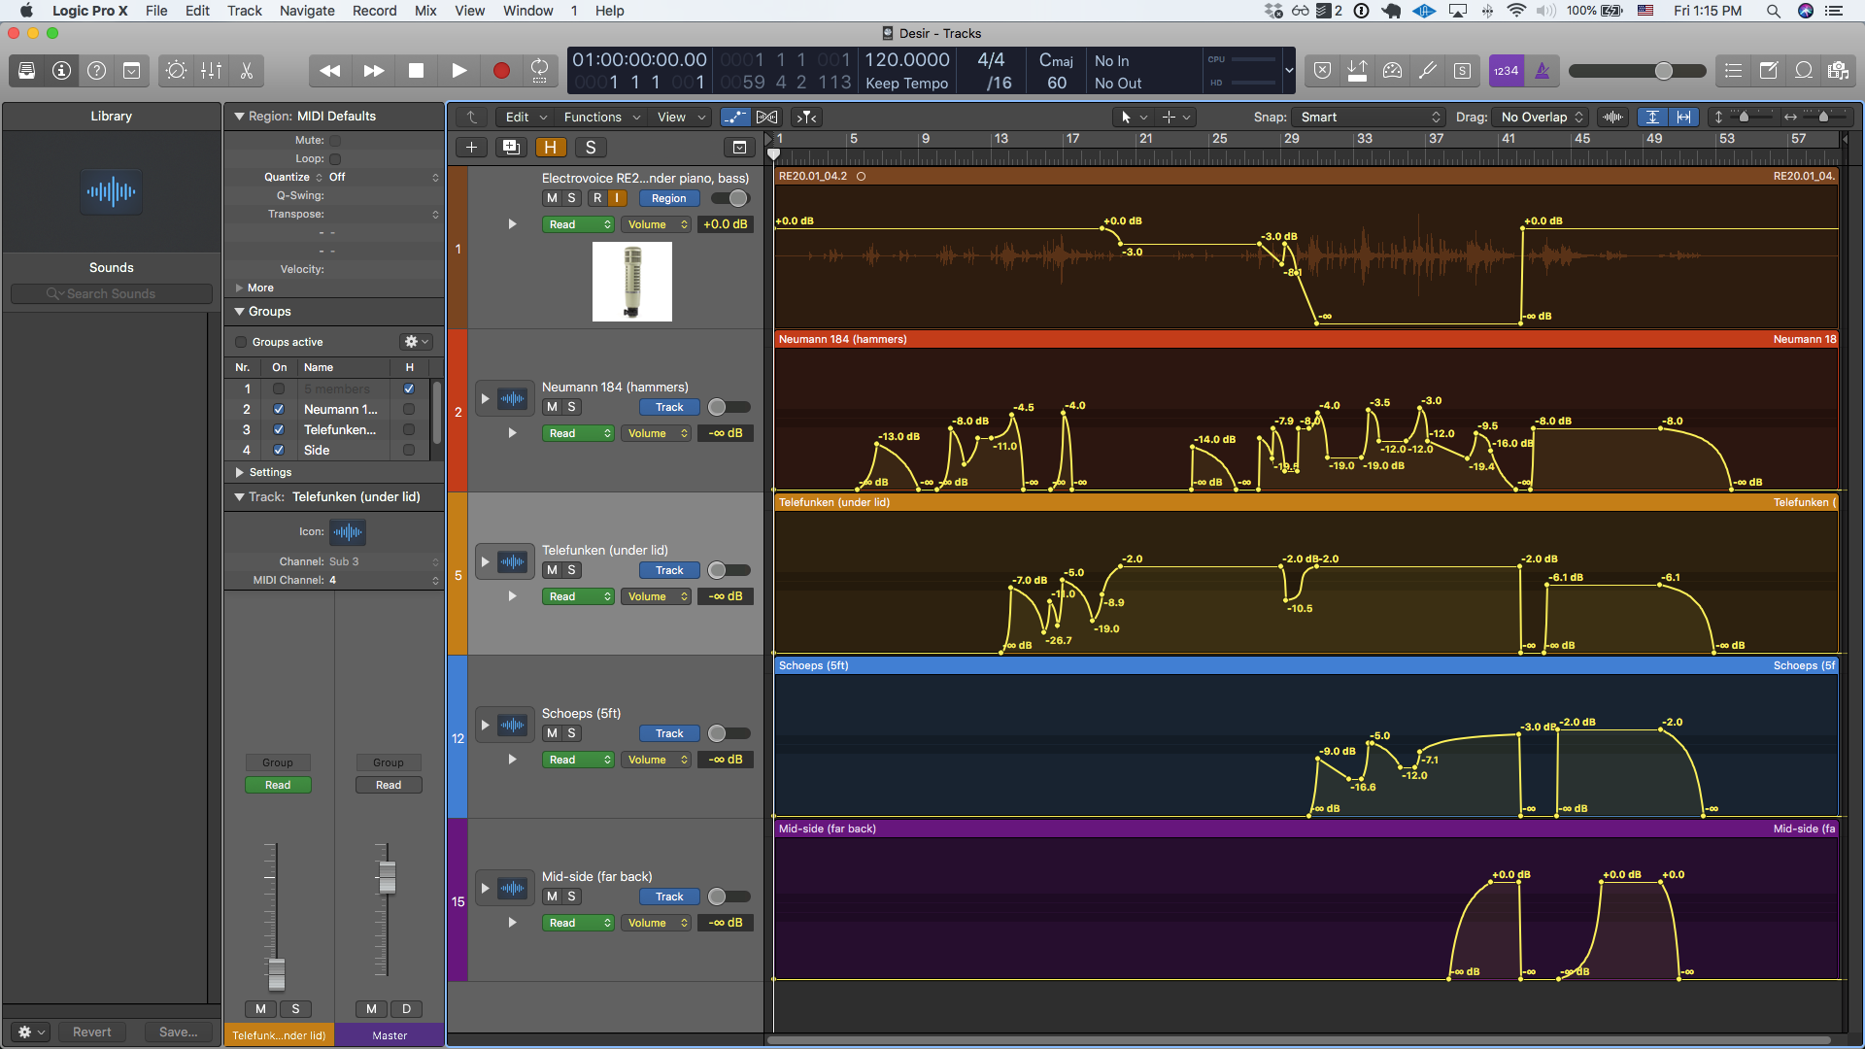Image resolution: width=1865 pixels, height=1049 pixels.
Task: Open Navigate menu in menu bar
Action: [x=307, y=11]
